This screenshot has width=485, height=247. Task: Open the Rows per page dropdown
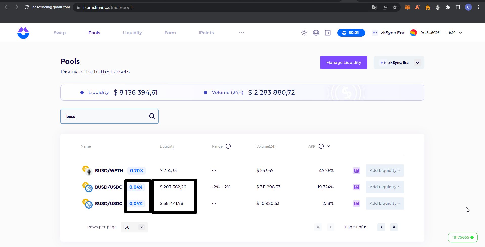click(x=134, y=227)
